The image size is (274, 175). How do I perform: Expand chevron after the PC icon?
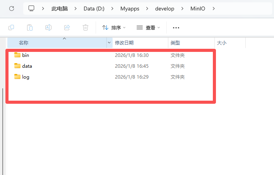(x=43, y=9)
